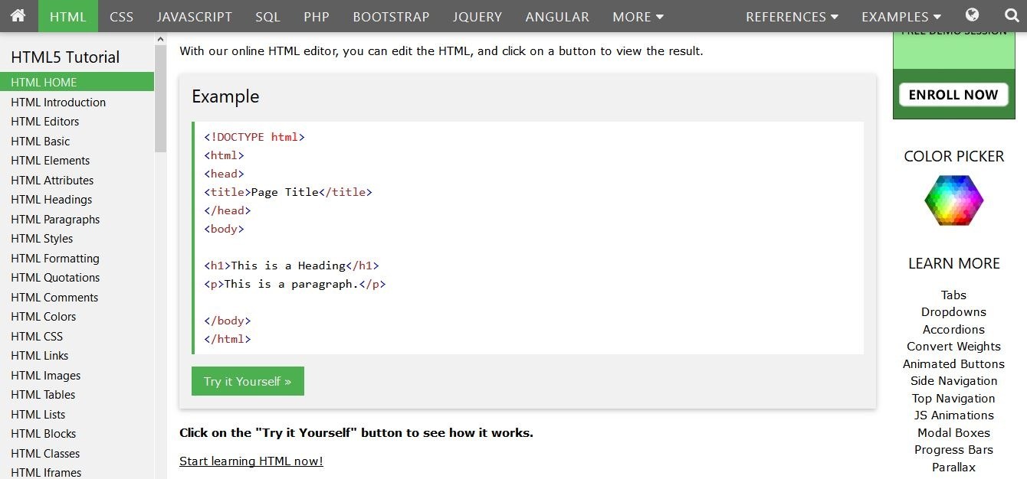The image size is (1027, 479).
Task: Click the home icon in top navbar
Action: (x=18, y=16)
